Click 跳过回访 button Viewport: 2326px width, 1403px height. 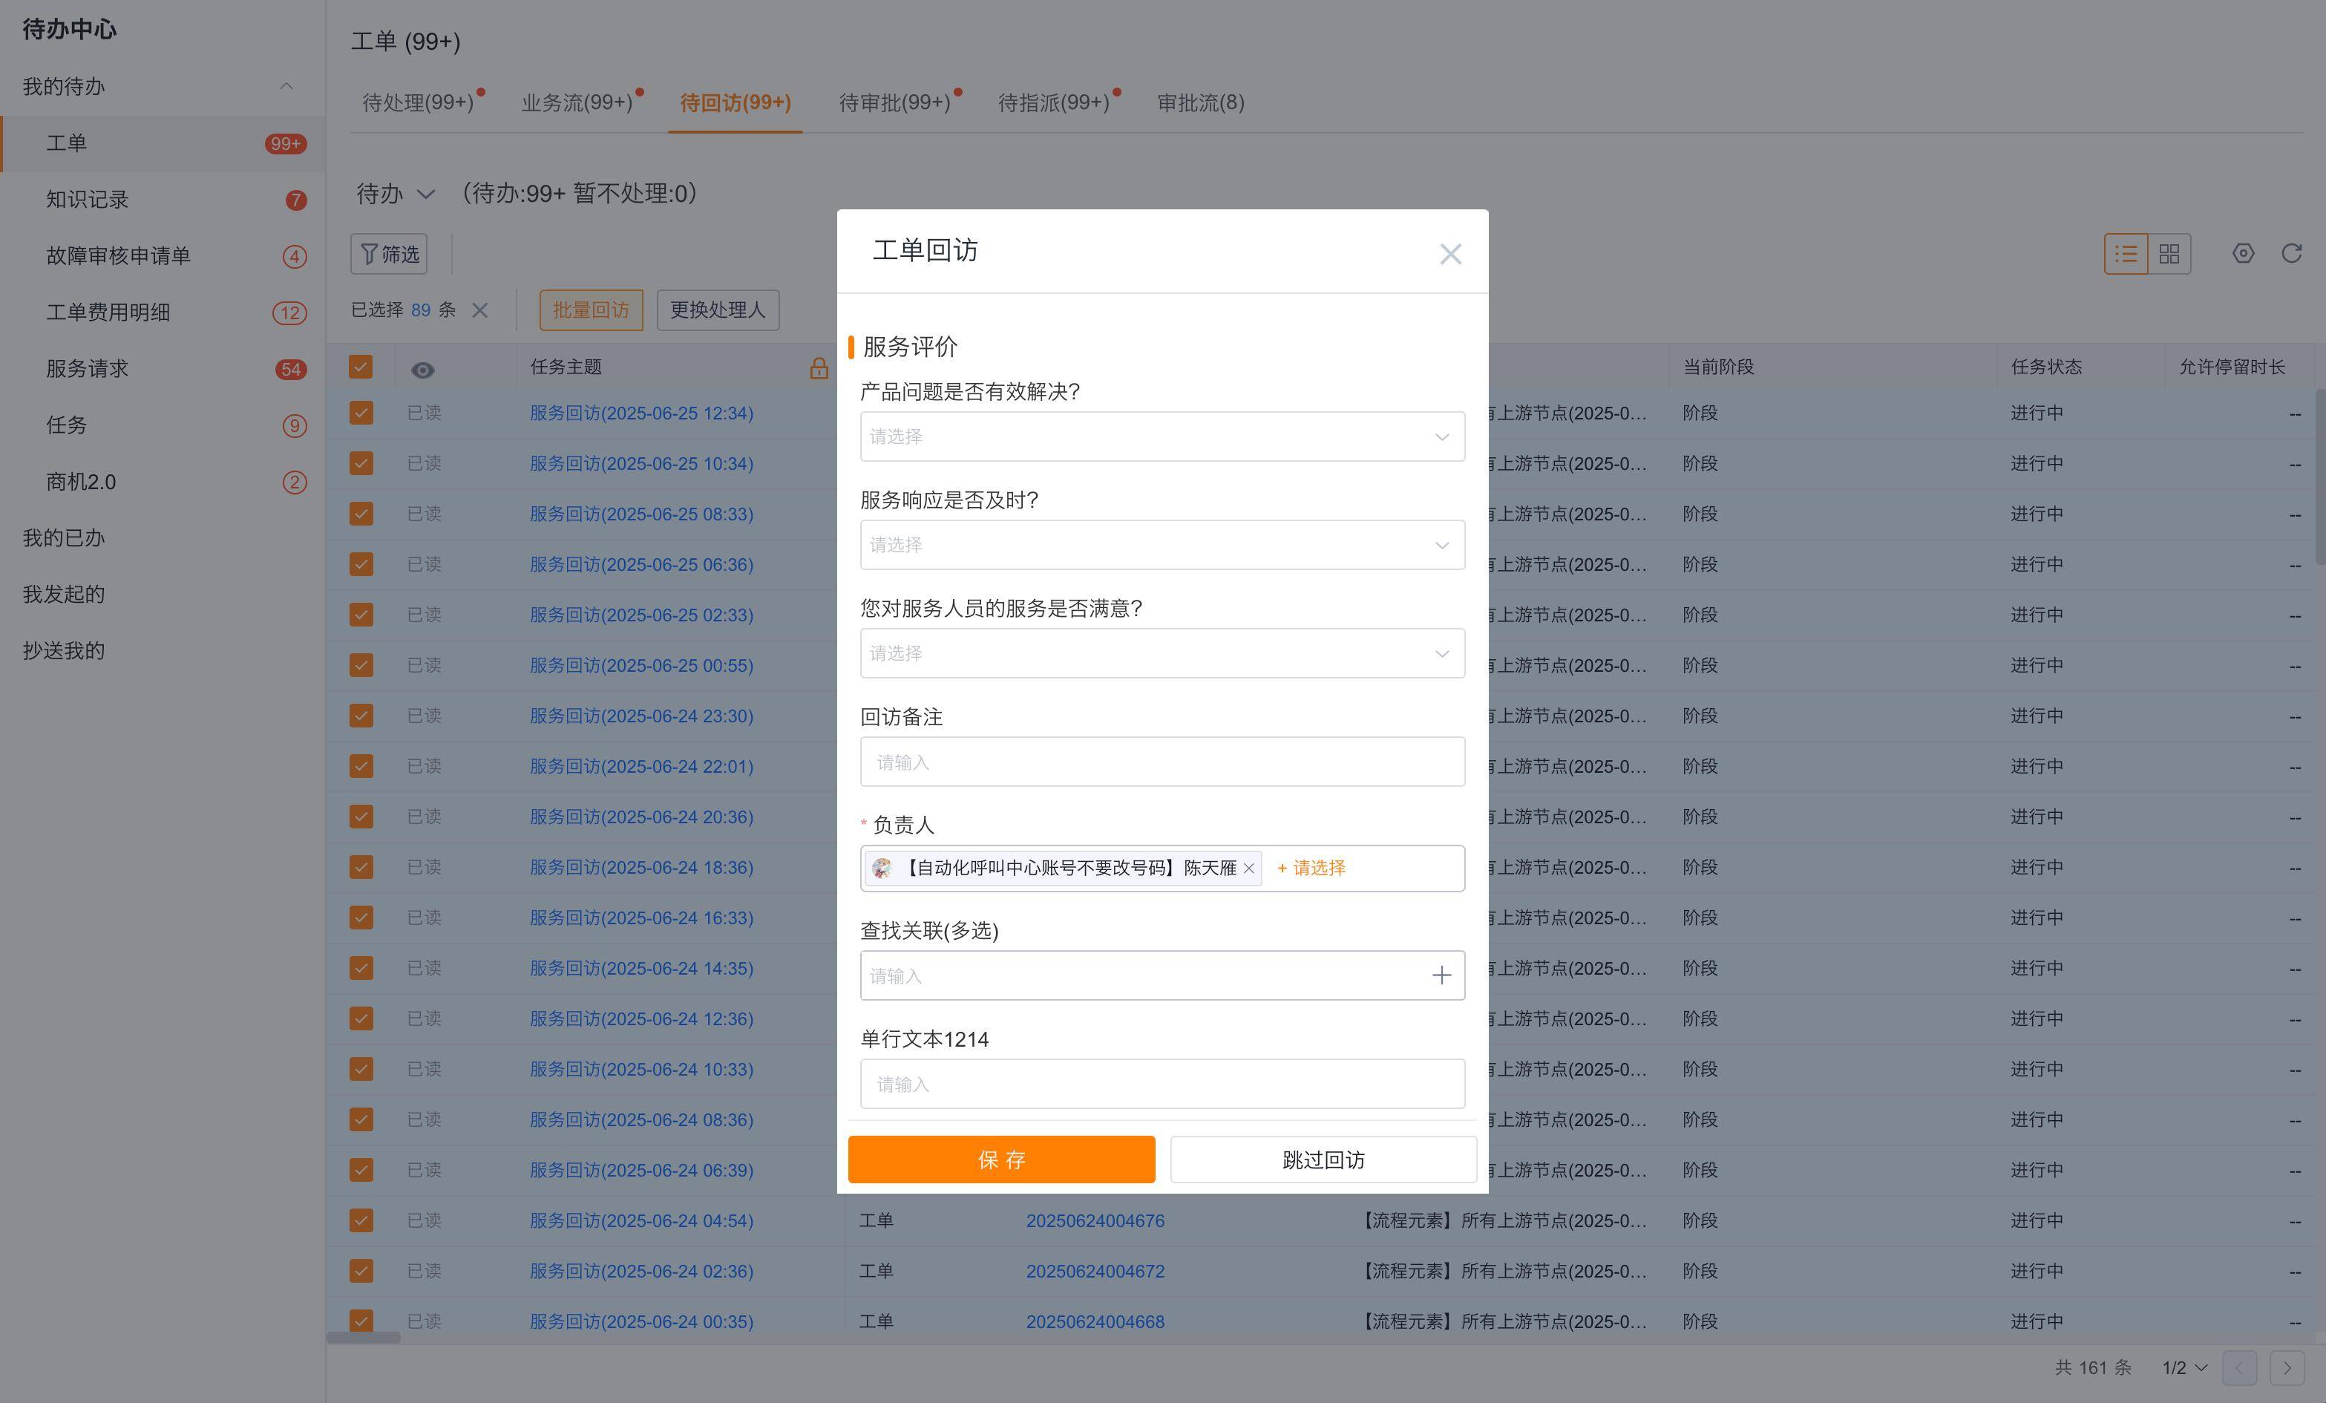pos(1323,1160)
